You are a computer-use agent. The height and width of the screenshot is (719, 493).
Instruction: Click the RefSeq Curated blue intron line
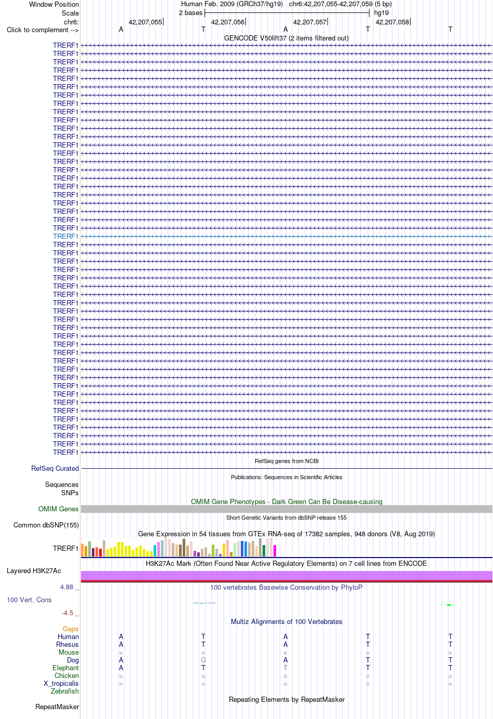tap(286, 468)
